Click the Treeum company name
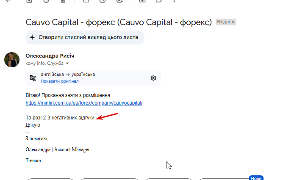 pos(33,161)
